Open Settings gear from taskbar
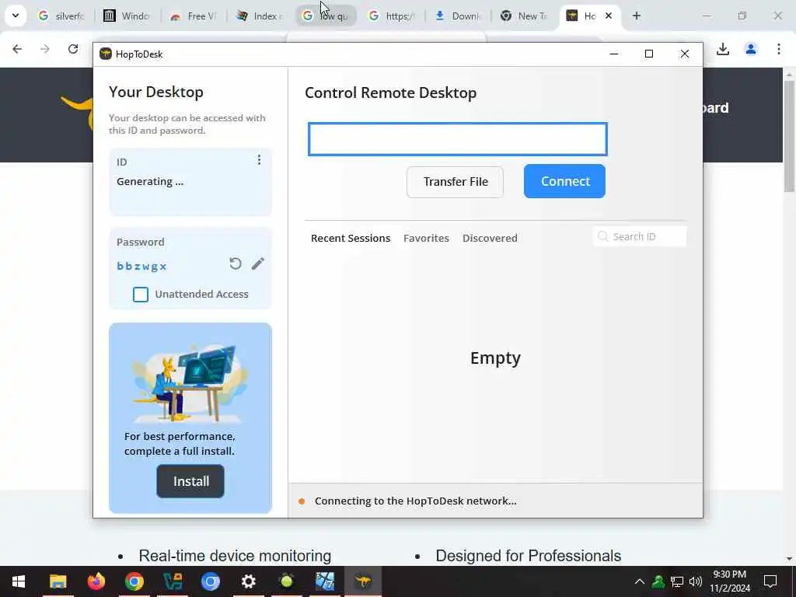Image resolution: width=796 pixels, height=597 pixels. point(248,581)
